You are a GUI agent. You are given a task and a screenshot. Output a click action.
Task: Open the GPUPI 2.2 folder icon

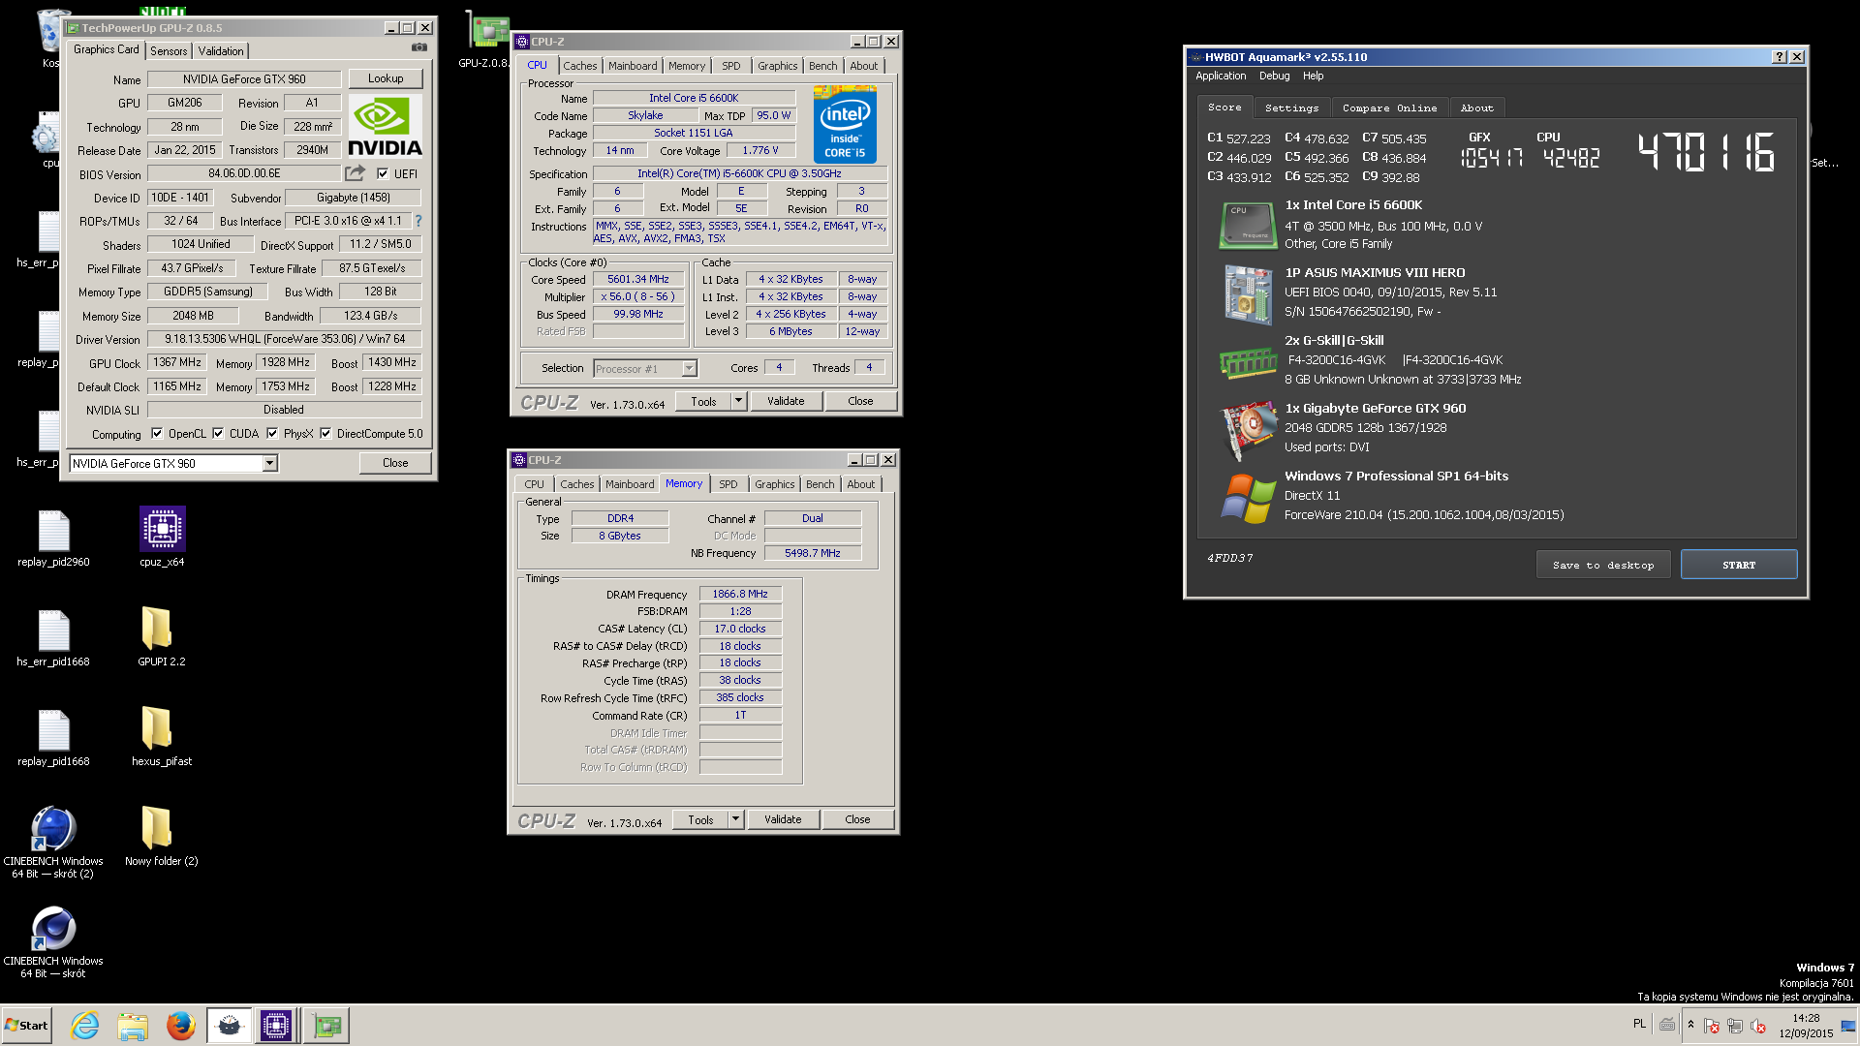click(x=162, y=636)
